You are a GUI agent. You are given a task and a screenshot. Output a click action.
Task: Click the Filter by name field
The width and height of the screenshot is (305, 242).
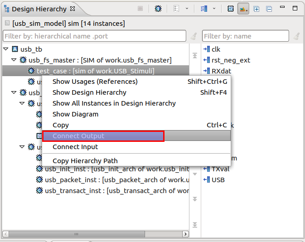tap(246, 36)
